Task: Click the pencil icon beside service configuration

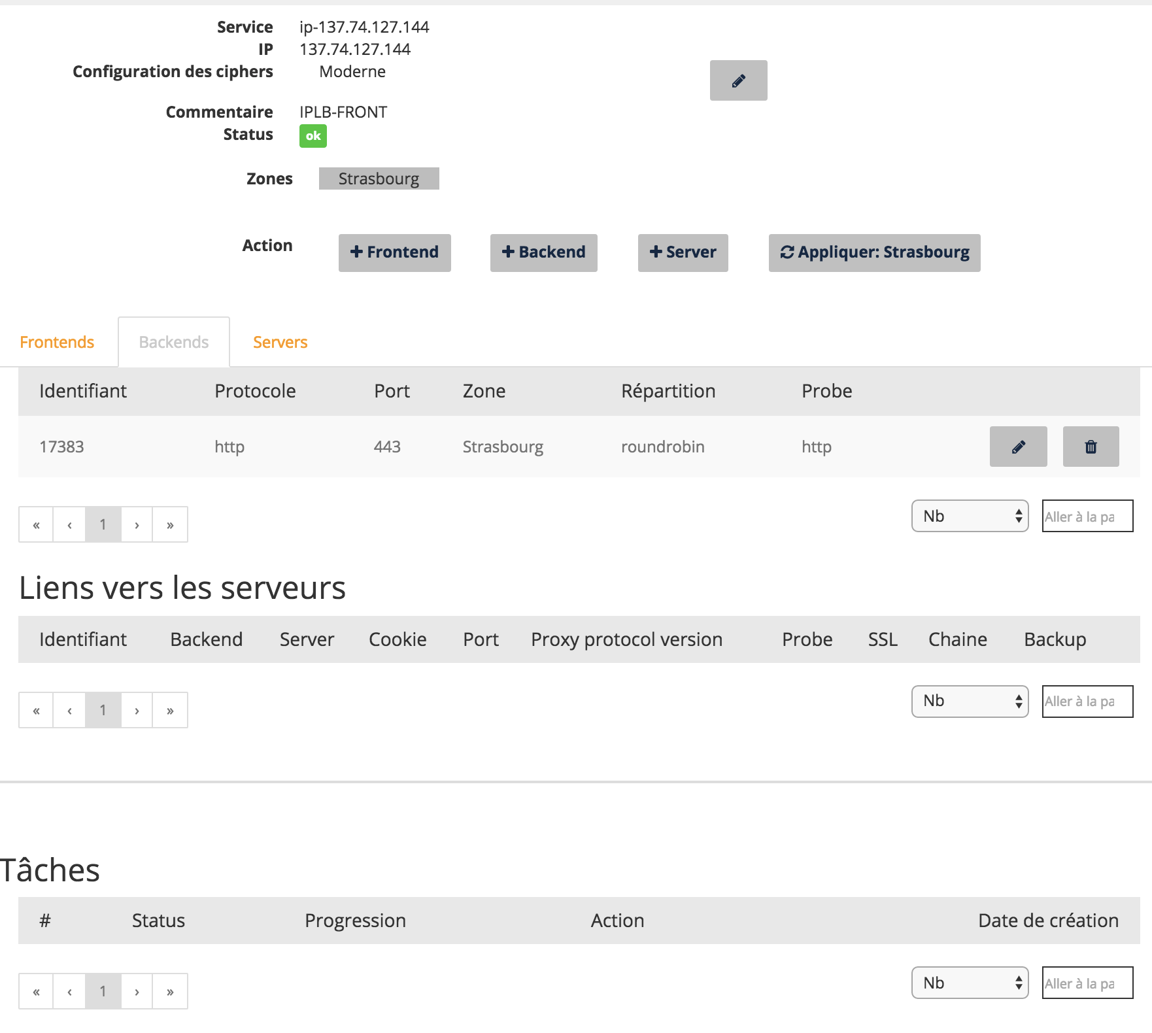Action: (x=738, y=80)
